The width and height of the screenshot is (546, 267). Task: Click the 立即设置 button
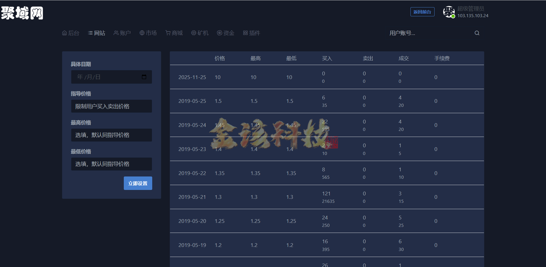[138, 183]
